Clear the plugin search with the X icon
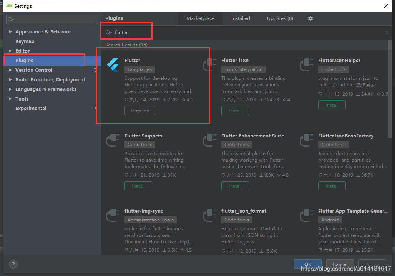 [x=387, y=33]
